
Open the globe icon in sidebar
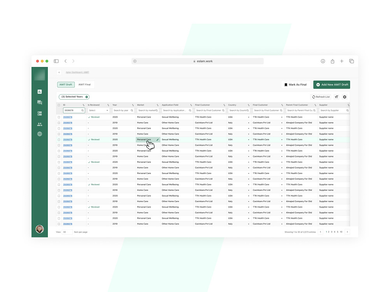(39, 134)
